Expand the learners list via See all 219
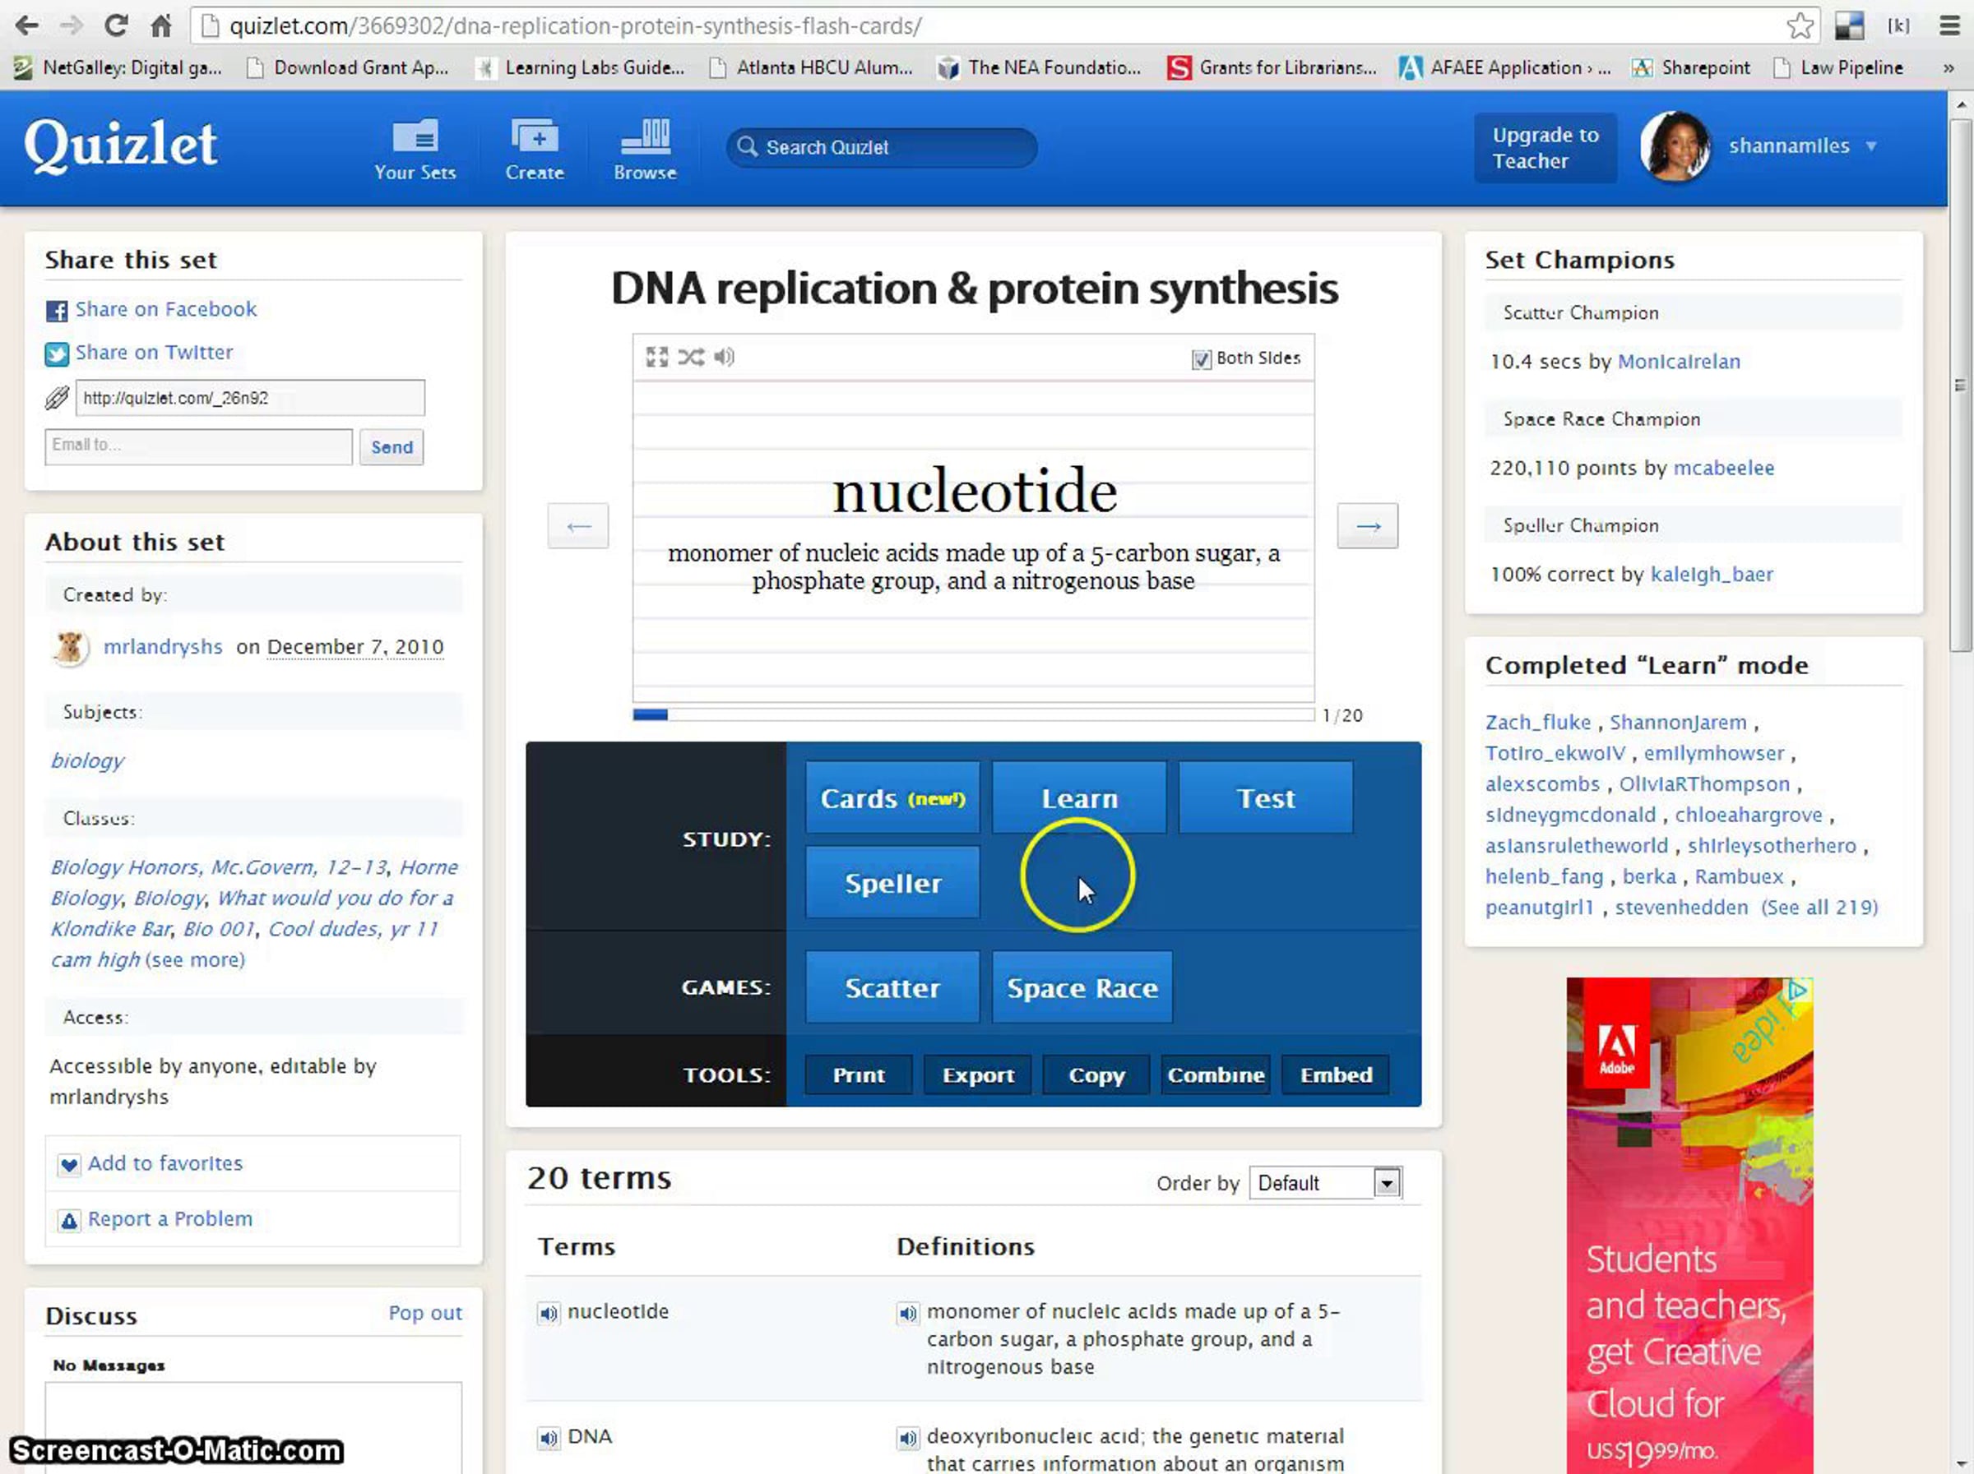This screenshot has width=1974, height=1474. (1819, 907)
